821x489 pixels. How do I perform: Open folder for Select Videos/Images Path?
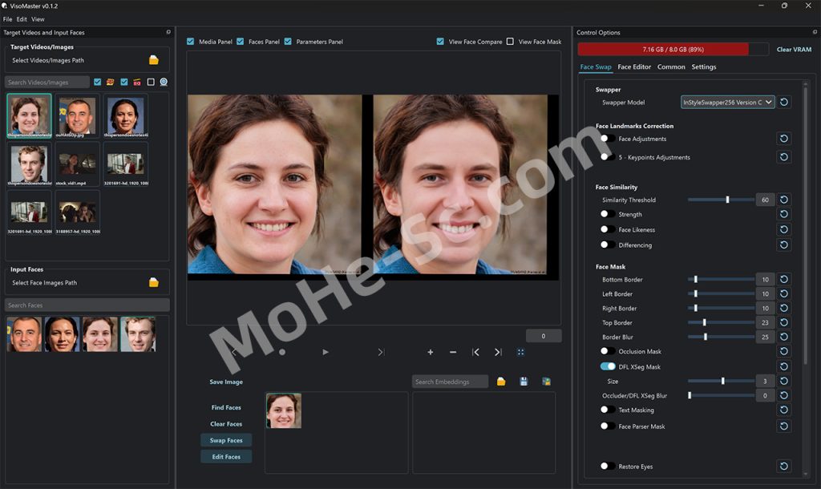[154, 60]
